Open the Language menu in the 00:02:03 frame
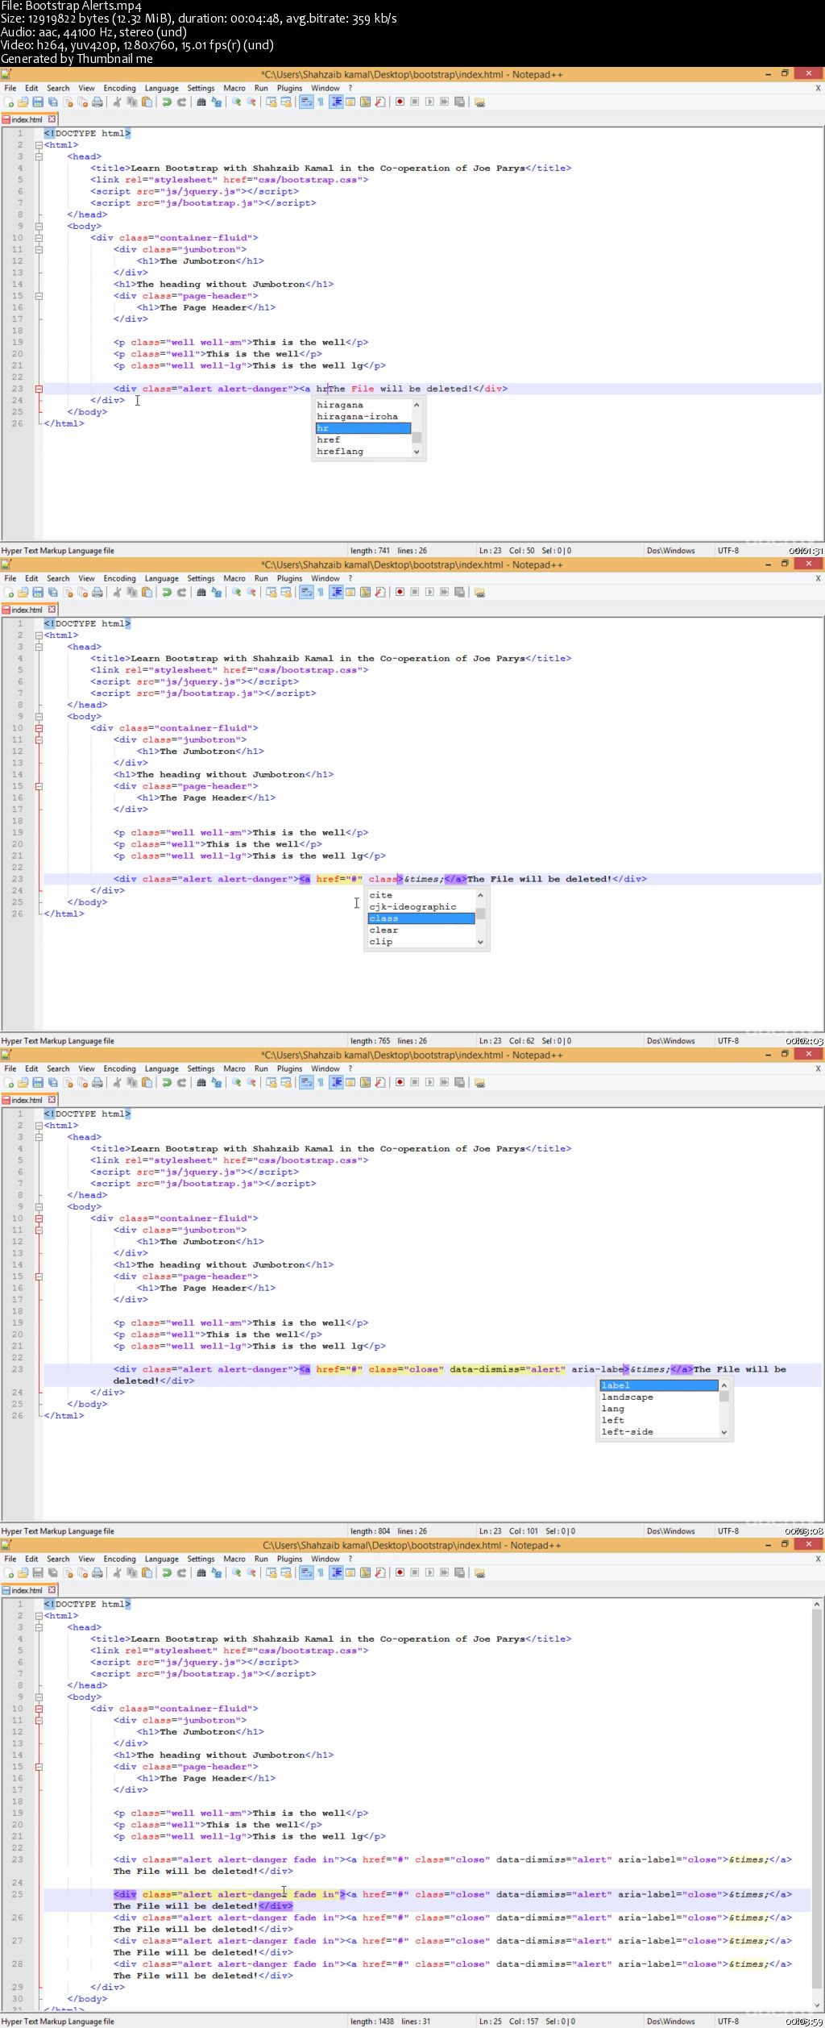The width and height of the screenshot is (825, 2028). point(162,578)
